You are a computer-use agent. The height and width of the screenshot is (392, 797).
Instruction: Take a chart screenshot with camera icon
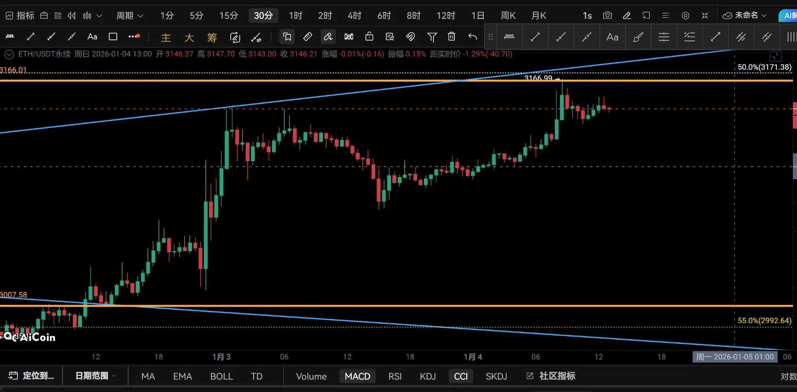pyautogui.click(x=607, y=16)
